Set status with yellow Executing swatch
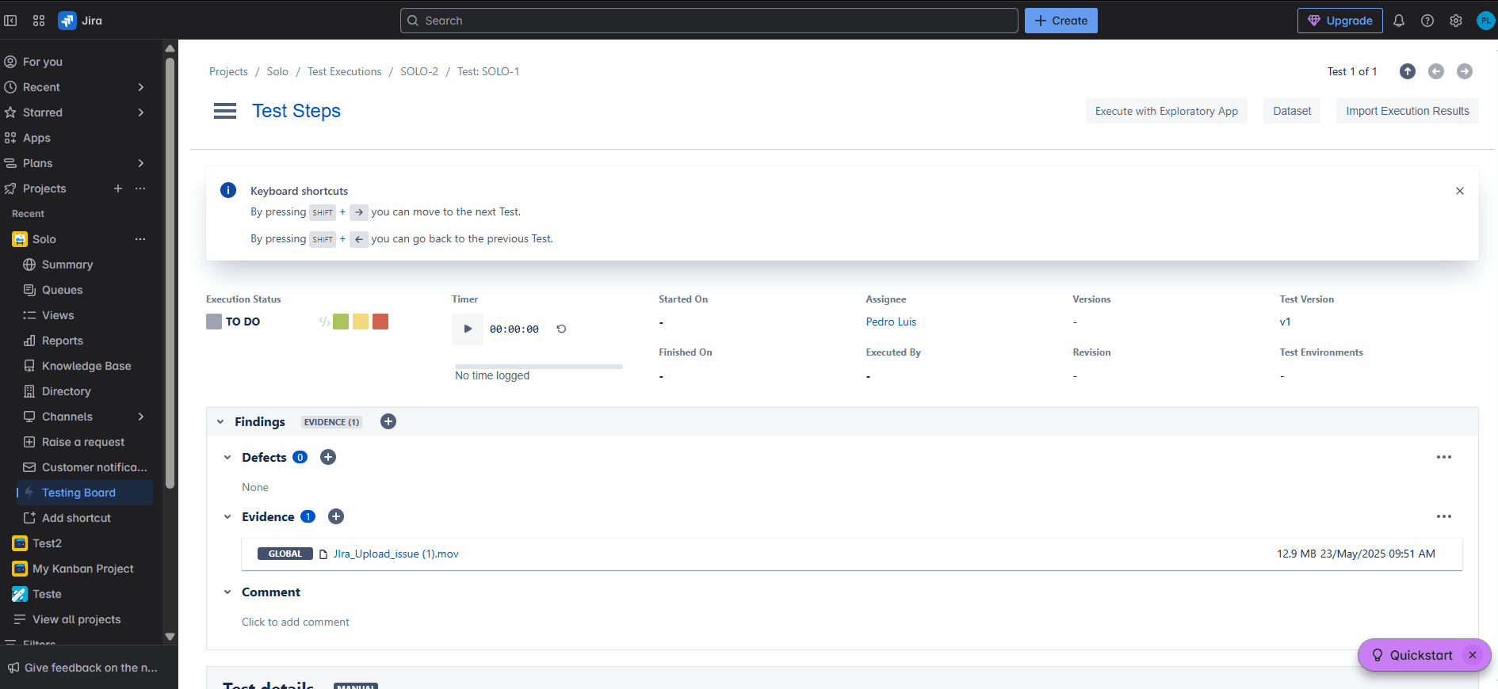Screen dimensions: 1498x689 [361, 322]
